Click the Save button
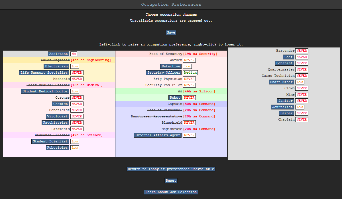Screen dimensions: 342x199 point(171,33)
